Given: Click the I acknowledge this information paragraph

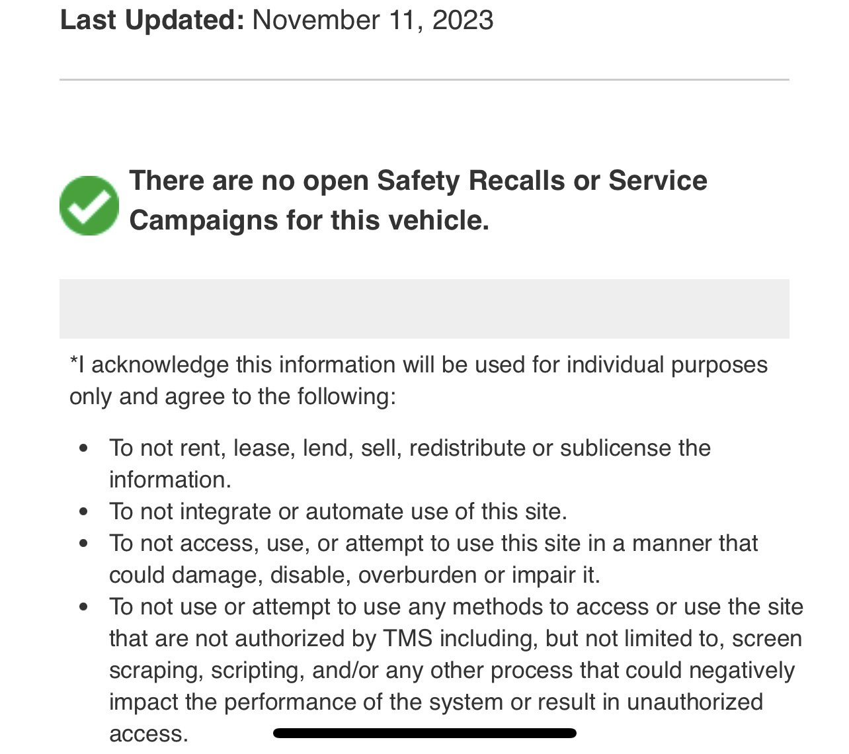Looking at the screenshot, I should tap(419, 380).
